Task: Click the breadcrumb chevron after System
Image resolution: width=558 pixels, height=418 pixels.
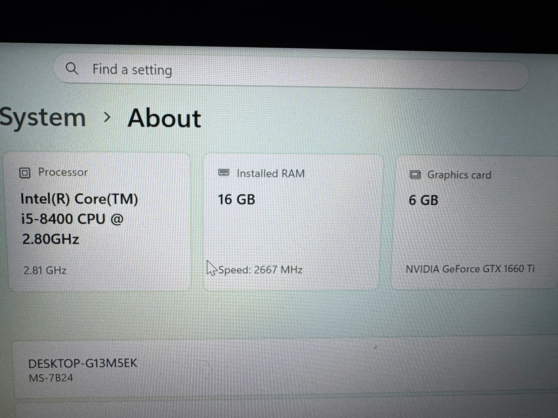Action: click(107, 117)
